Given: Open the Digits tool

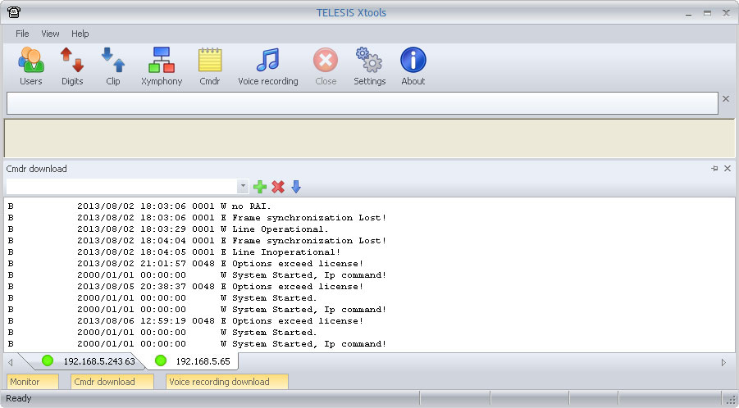Looking at the screenshot, I should click(x=72, y=66).
